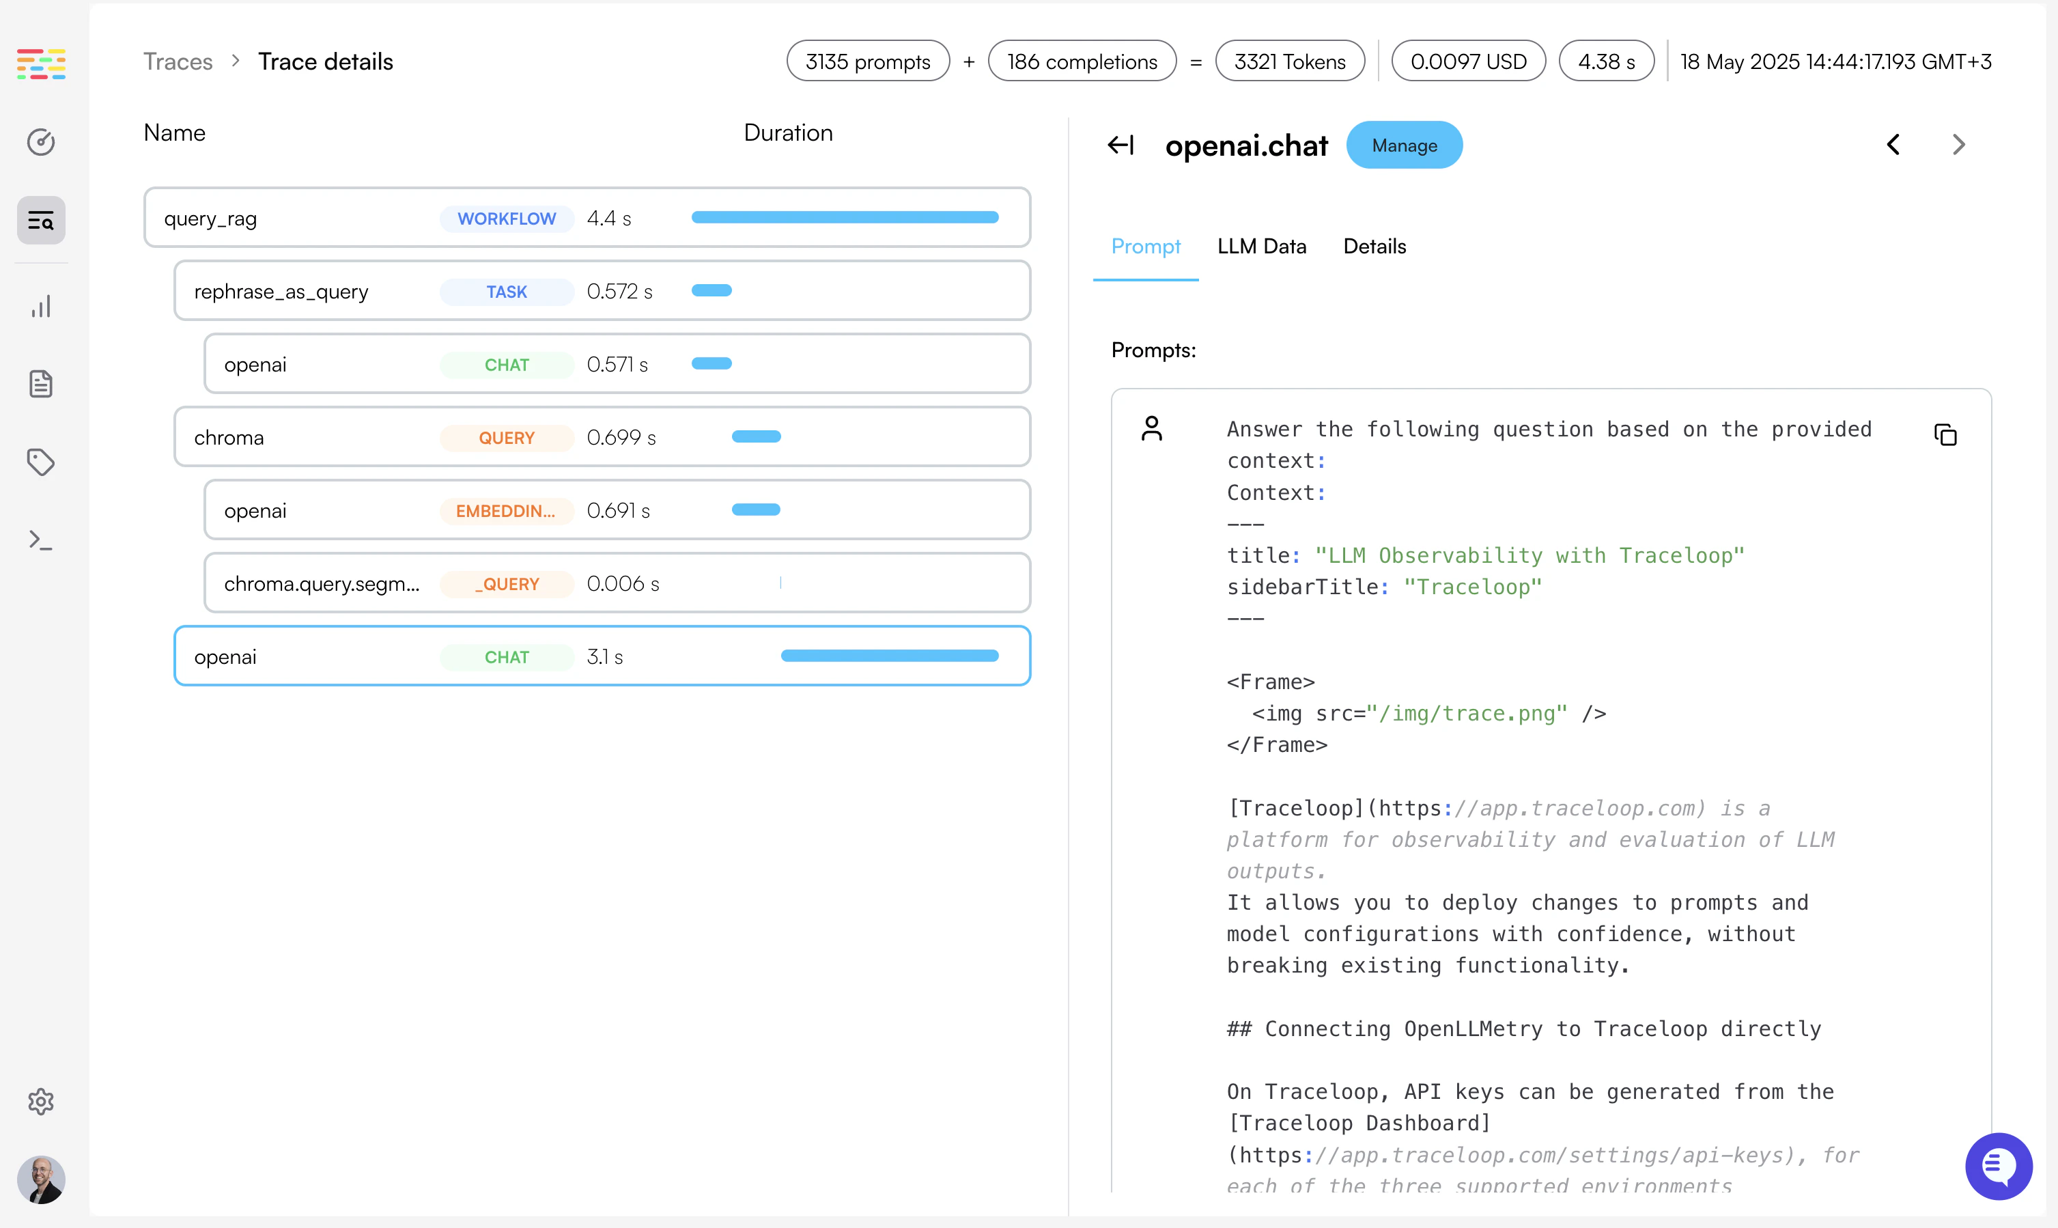Click the chroma query duration bar
Screen dimensions: 2058x1228
[756, 437]
